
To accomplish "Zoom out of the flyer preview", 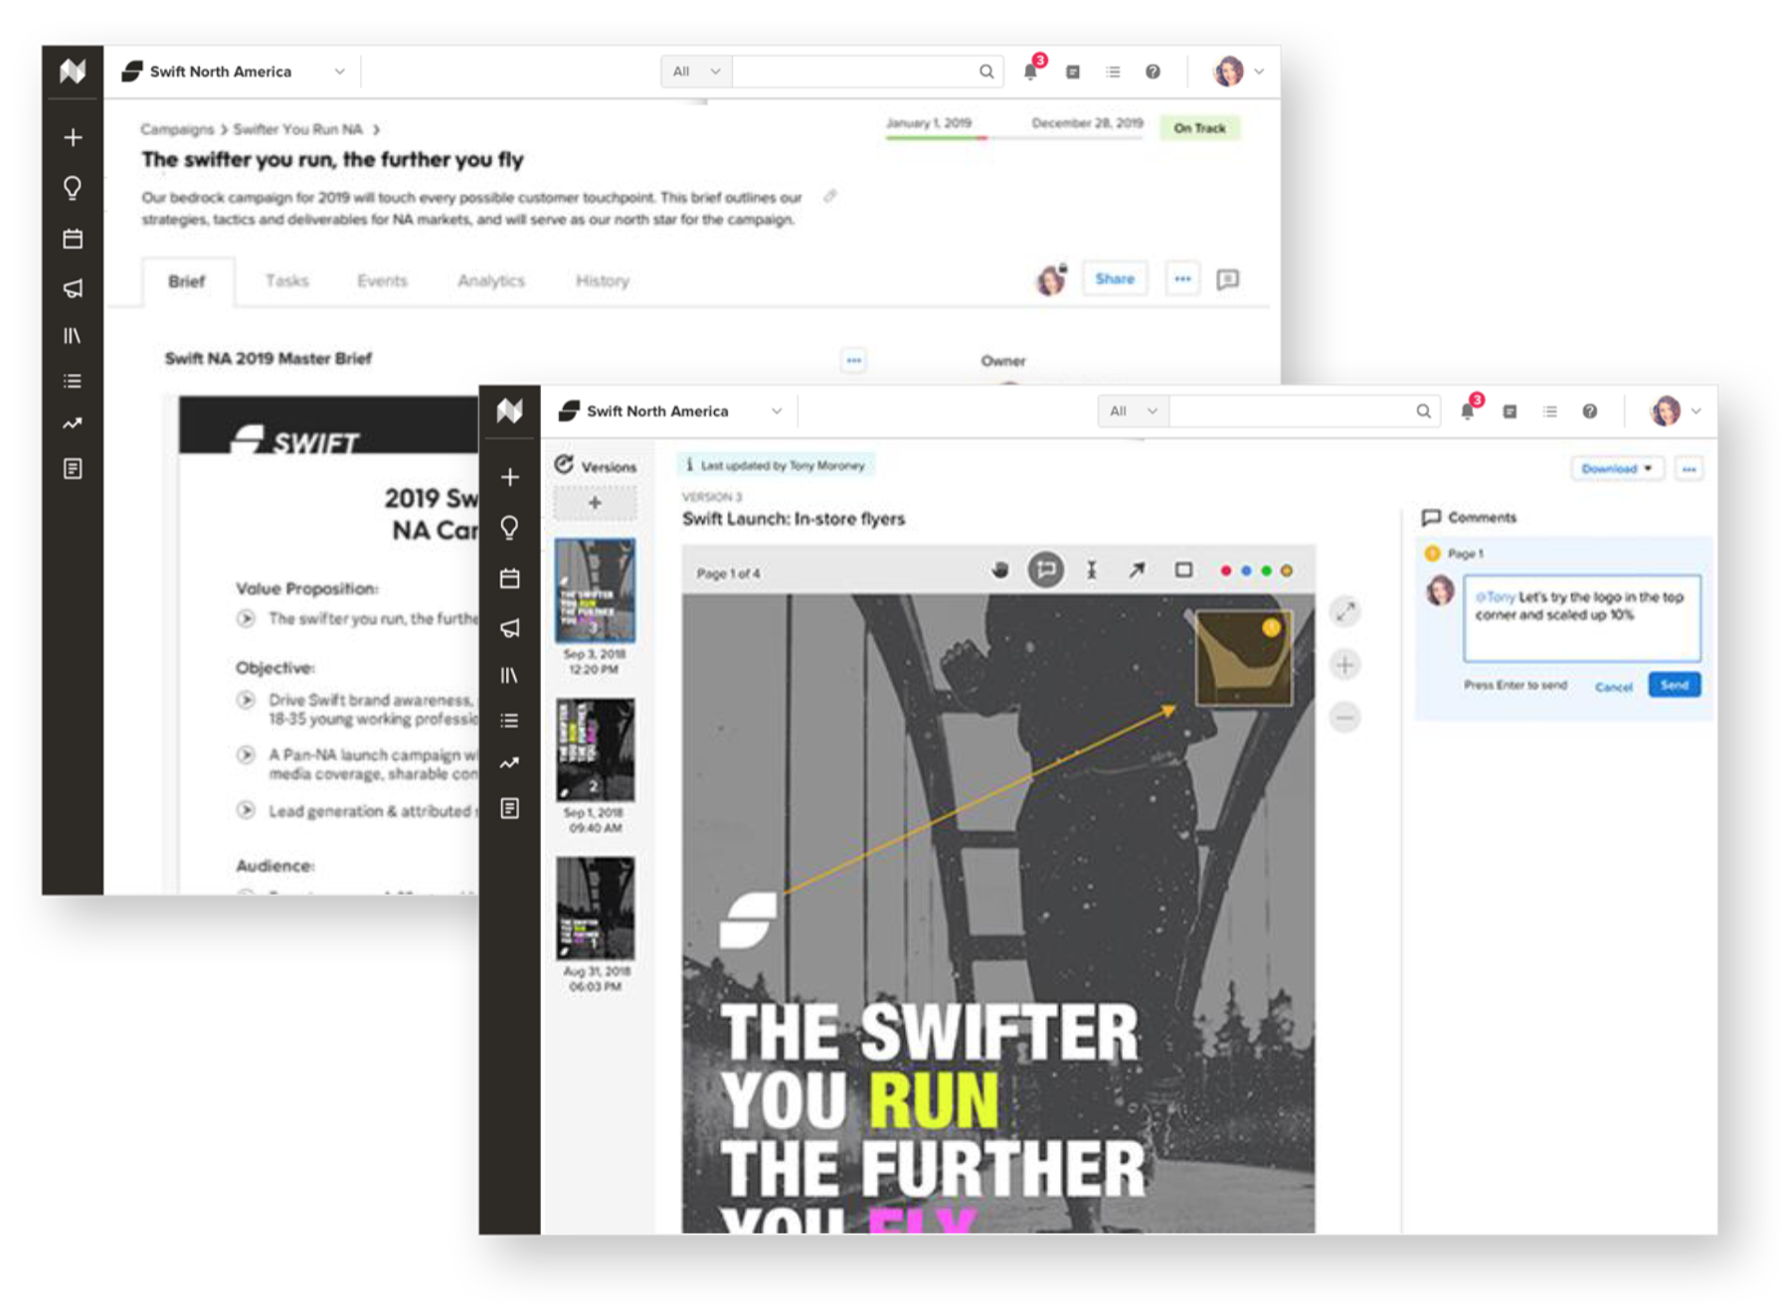I will [x=1344, y=717].
